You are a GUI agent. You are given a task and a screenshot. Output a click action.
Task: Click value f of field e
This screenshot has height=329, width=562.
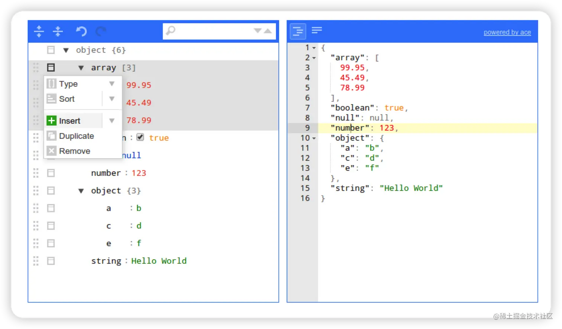(x=139, y=243)
